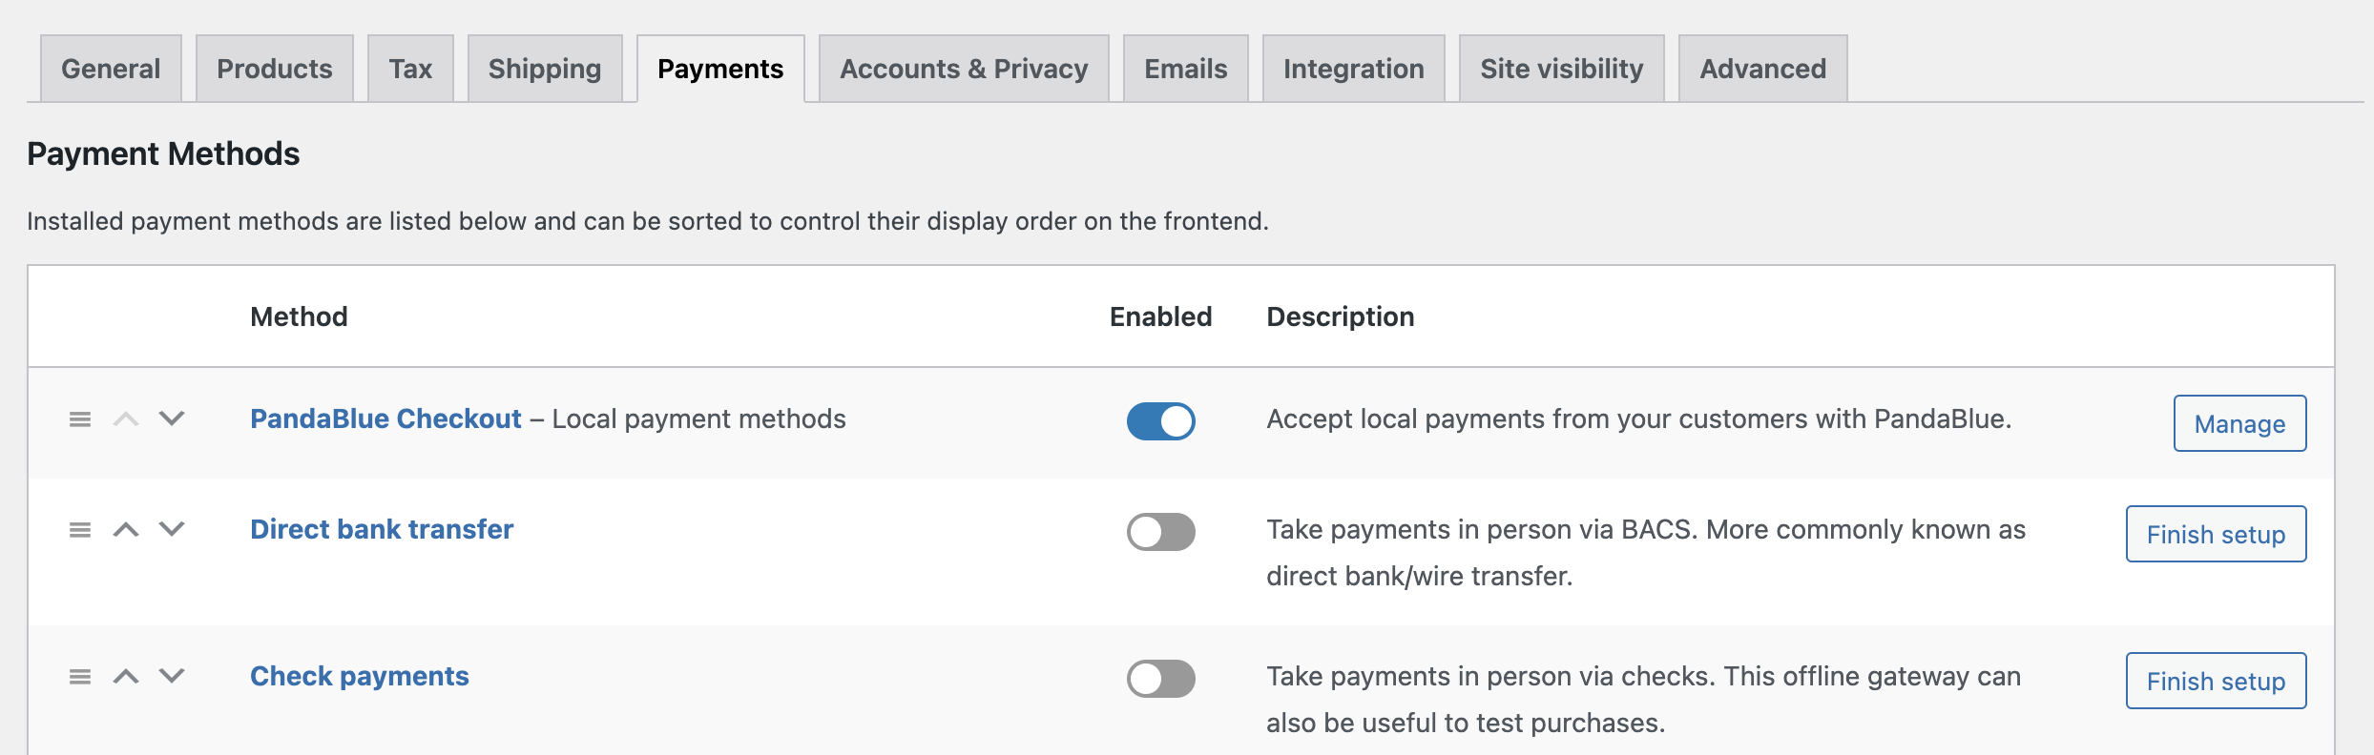Grab the drag handle for PandaBlue Checkout
Viewport: 2374px width, 755px height.
pyautogui.click(x=80, y=419)
